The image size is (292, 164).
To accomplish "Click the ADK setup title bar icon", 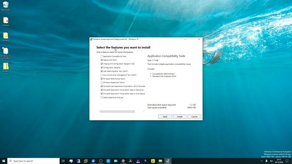I will (x=91, y=39).
